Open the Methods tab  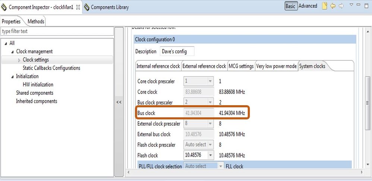click(36, 22)
